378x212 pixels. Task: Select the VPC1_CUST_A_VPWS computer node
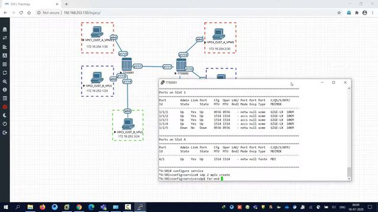pyautogui.click(x=97, y=32)
